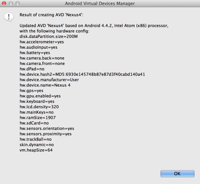Click the hw.camera.back=none line

coord(42,58)
